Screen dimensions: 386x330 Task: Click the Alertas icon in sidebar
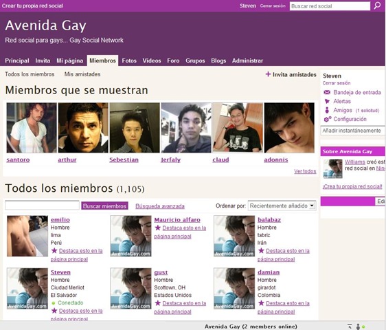click(327, 101)
